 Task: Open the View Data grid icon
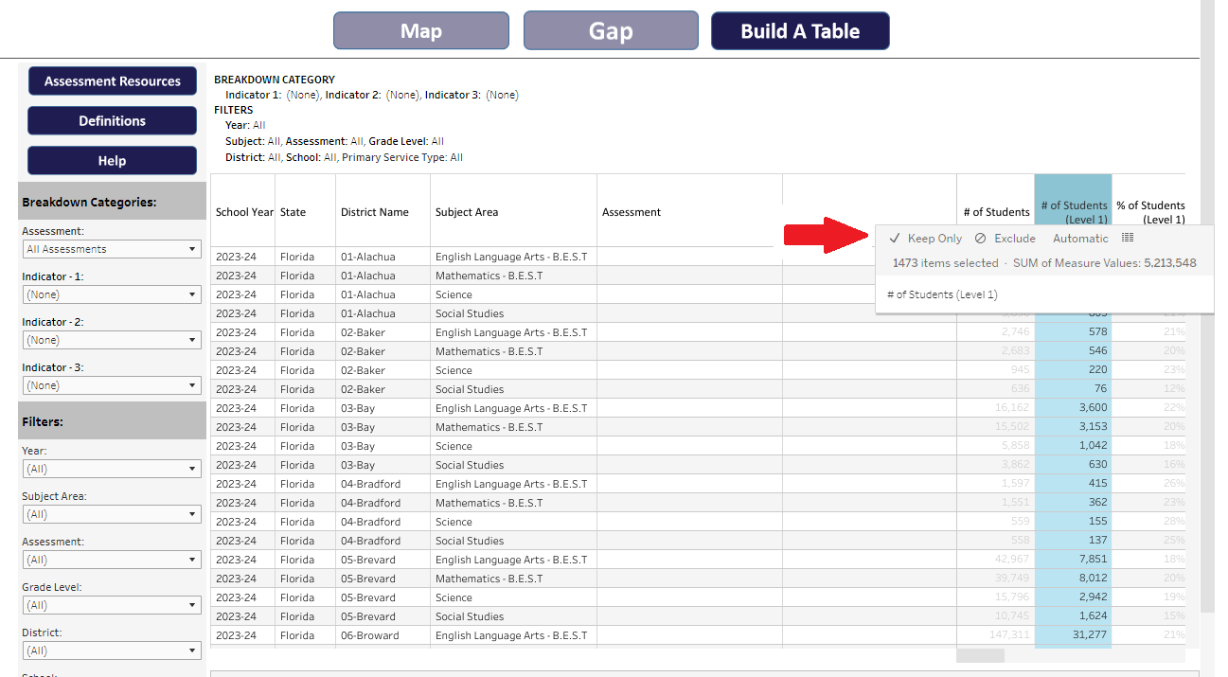(1127, 237)
